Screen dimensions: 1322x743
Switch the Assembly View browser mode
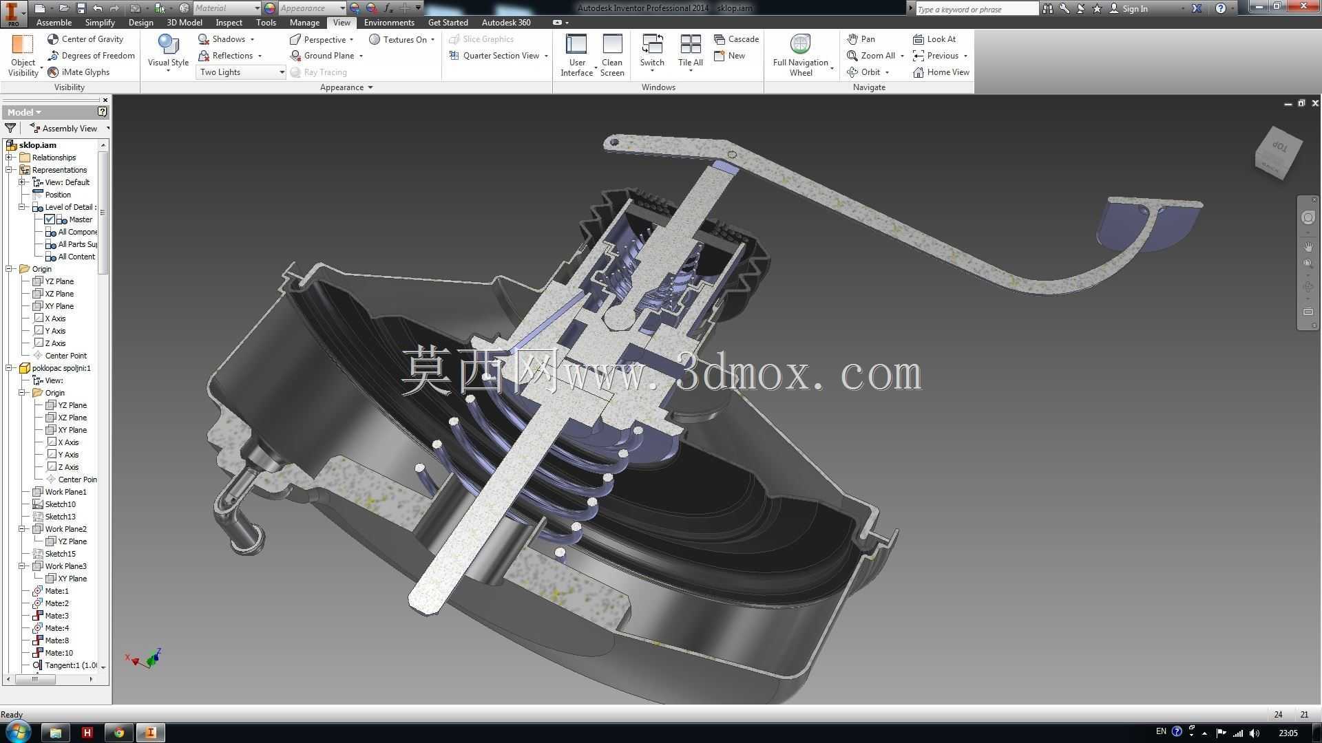pos(69,129)
